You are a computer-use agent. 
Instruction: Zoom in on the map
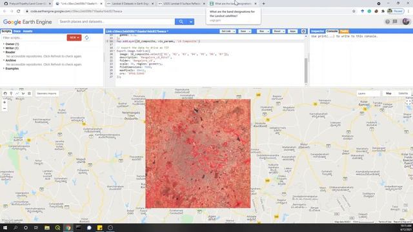pos(5,102)
